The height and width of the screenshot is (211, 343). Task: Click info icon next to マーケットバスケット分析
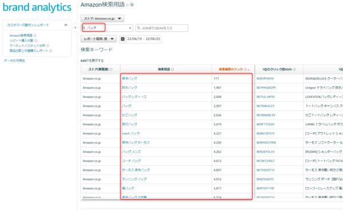(47, 46)
